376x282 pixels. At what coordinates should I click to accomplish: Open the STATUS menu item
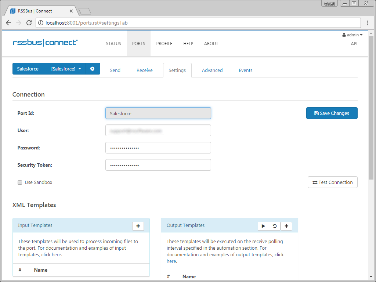click(113, 44)
